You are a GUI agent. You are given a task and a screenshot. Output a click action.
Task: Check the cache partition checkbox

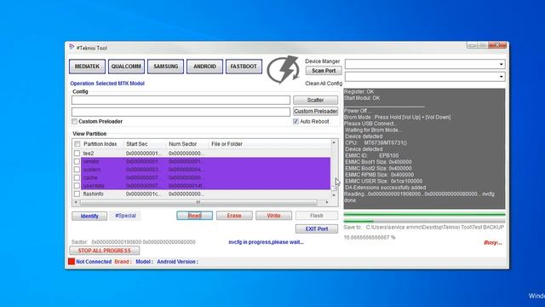pos(77,177)
